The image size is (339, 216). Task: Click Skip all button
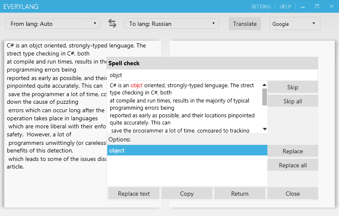[x=293, y=102]
